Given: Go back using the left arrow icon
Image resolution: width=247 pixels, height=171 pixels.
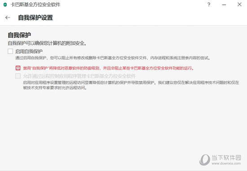Looking at the screenshot, I should pos(8,18).
